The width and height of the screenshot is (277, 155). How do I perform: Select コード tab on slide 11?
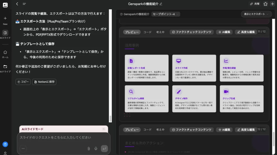(147, 32)
